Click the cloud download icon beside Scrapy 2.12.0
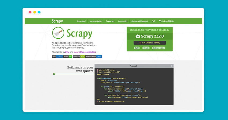 click(138, 36)
